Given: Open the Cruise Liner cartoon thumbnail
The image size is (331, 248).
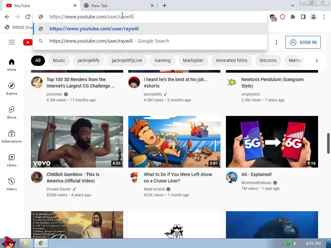Looking at the screenshot, I should pyautogui.click(x=174, y=142).
